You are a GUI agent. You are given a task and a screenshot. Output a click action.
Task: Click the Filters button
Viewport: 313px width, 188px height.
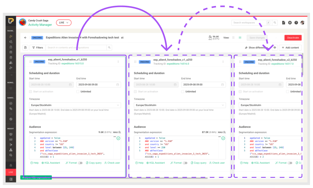pyautogui.click(x=38, y=47)
